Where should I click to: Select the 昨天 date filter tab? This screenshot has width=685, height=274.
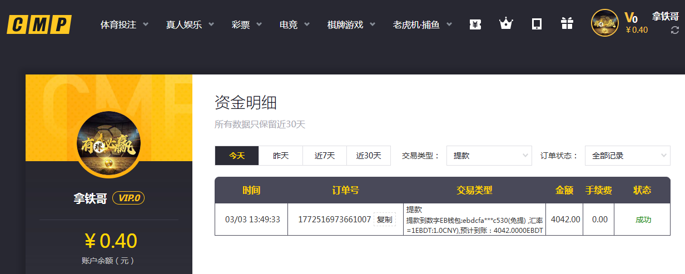click(x=281, y=156)
